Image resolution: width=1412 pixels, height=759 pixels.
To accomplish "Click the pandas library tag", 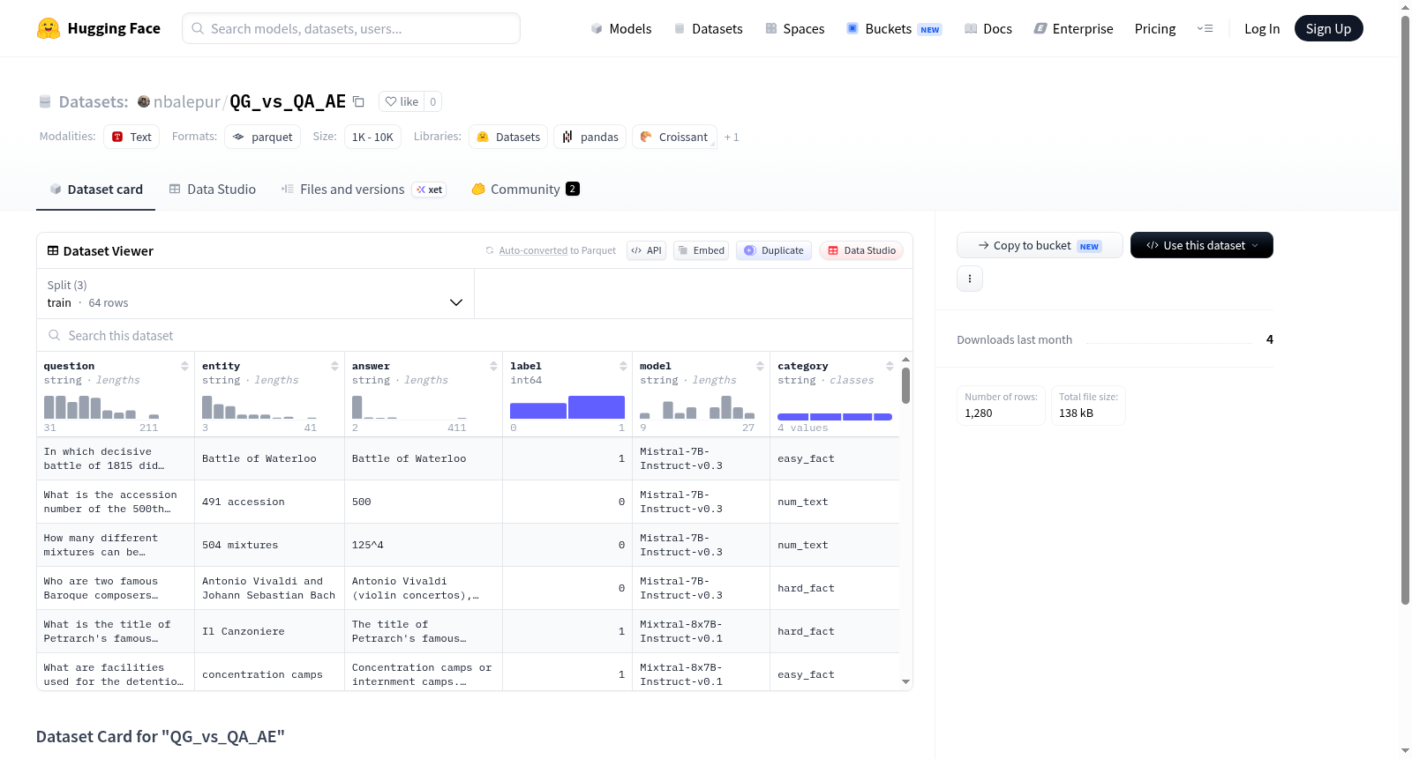I will [590, 137].
